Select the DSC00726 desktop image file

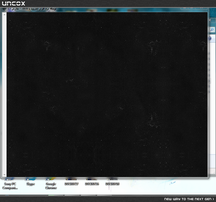(x=92, y=182)
